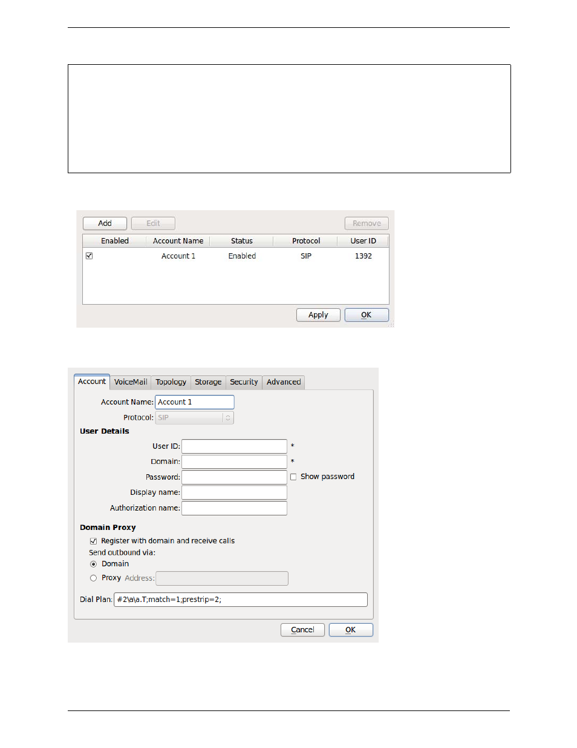Toggle the Enabled checkbox for Account 1
Viewport: 577px width, 748px height.
(89, 256)
